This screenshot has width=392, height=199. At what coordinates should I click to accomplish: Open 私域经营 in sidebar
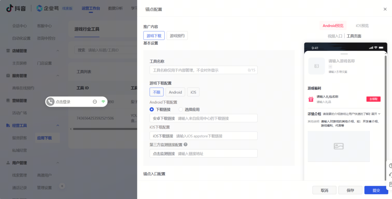20,150
